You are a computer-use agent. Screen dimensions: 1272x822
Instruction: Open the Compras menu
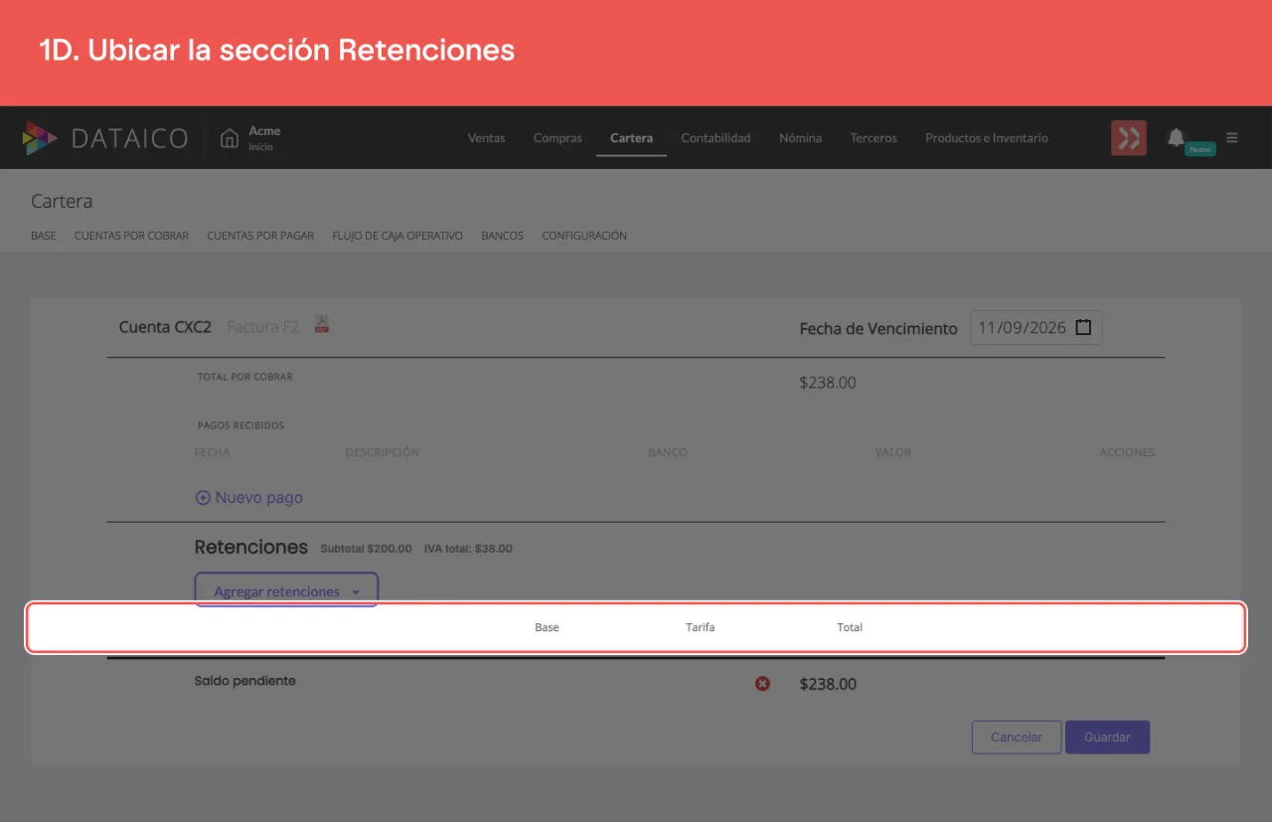pyautogui.click(x=557, y=138)
